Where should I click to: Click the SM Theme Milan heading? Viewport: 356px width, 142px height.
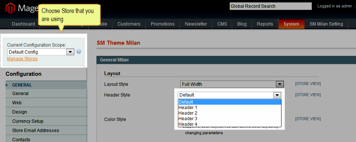coord(119,43)
